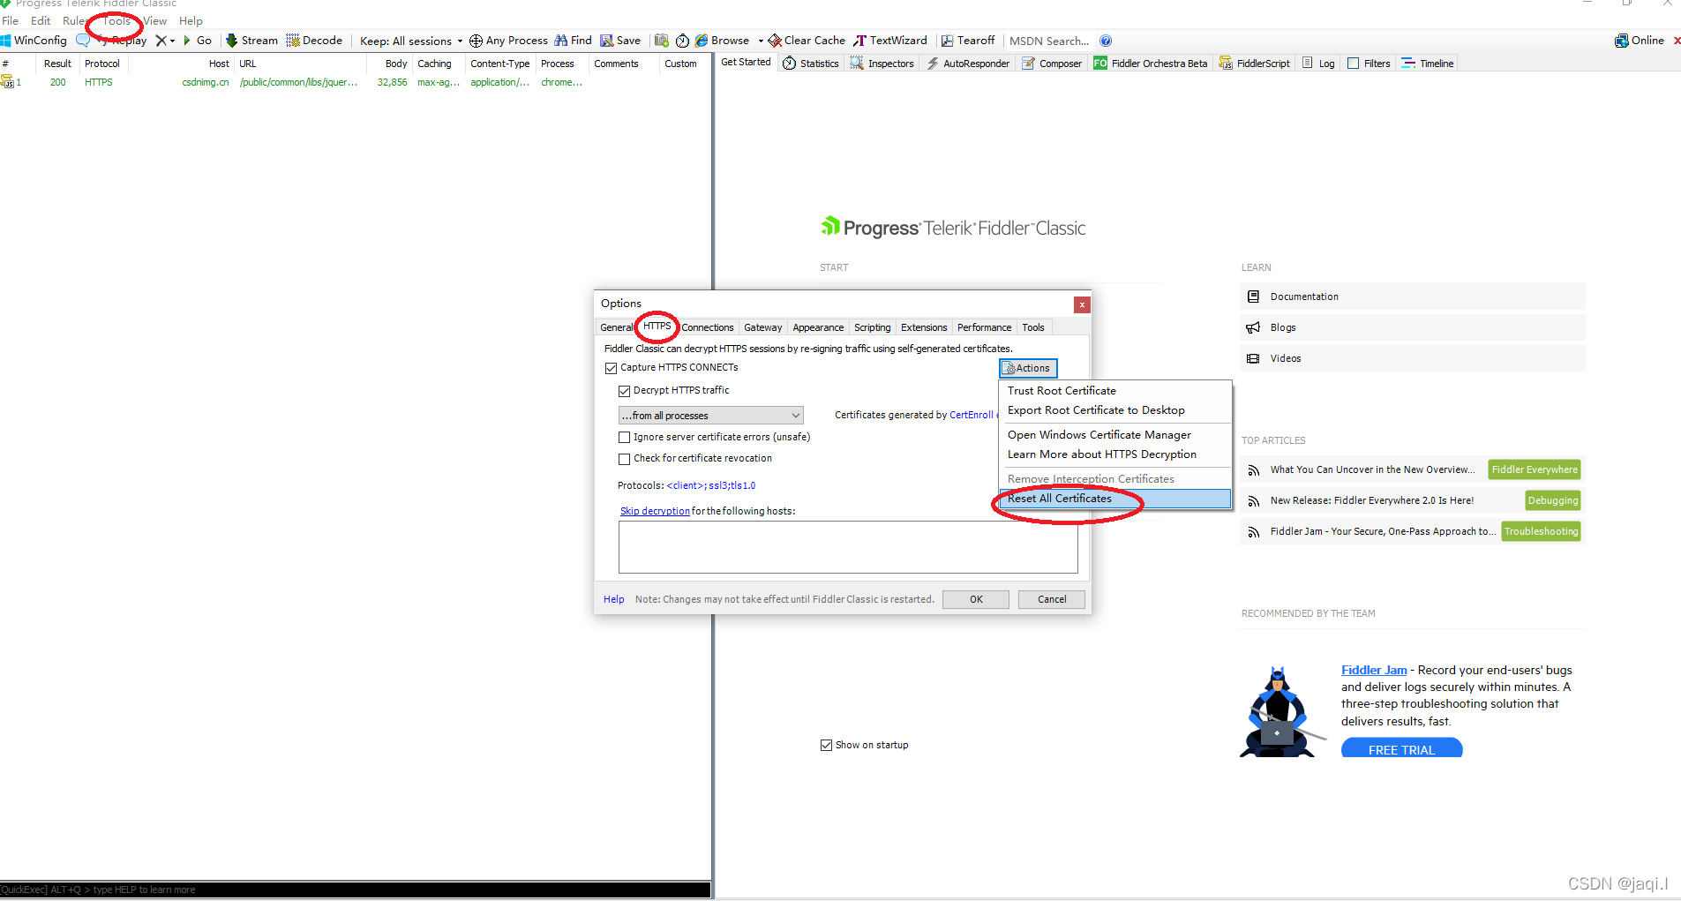The width and height of the screenshot is (1681, 901).
Task: Toggle Show on startup checkbox
Action: [x=826, y=746]
